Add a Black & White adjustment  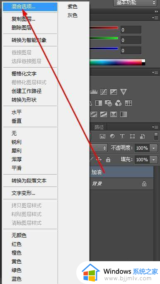point(99,103)
